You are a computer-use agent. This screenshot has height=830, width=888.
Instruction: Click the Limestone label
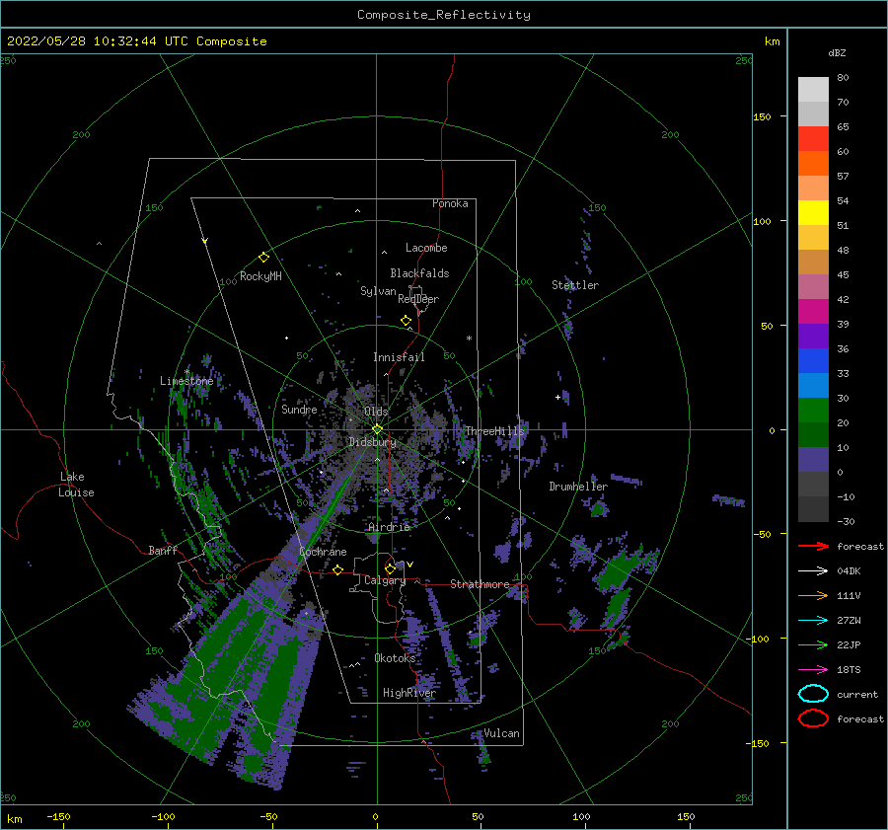(186, 381)
